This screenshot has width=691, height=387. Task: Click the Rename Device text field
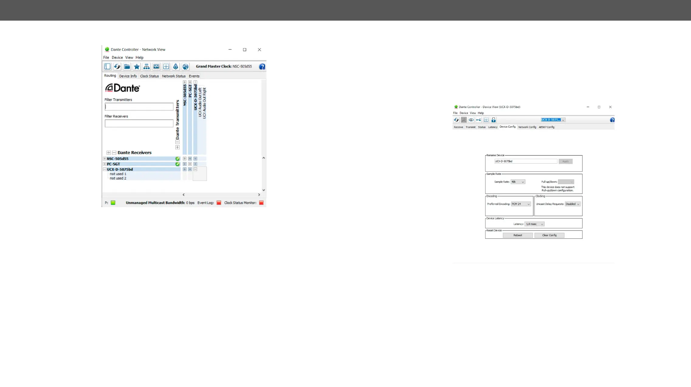tap(526, 161)
